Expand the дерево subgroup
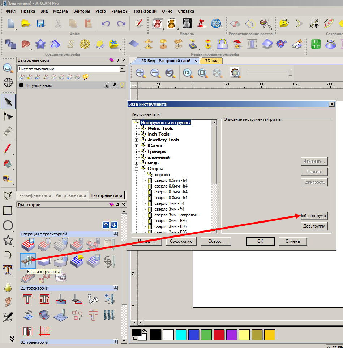Screen dimensions: 343x348 click(143, 175)
